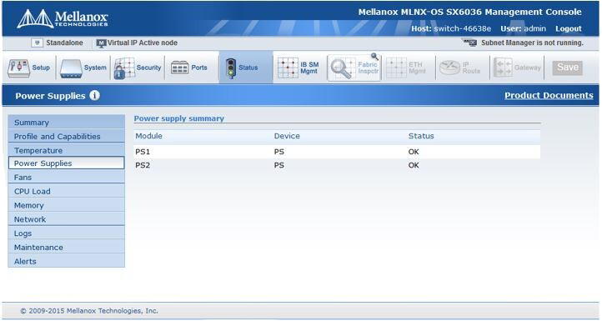Open the Fans status page
This screenshot has width=602, height=321.
click(67, 177)
